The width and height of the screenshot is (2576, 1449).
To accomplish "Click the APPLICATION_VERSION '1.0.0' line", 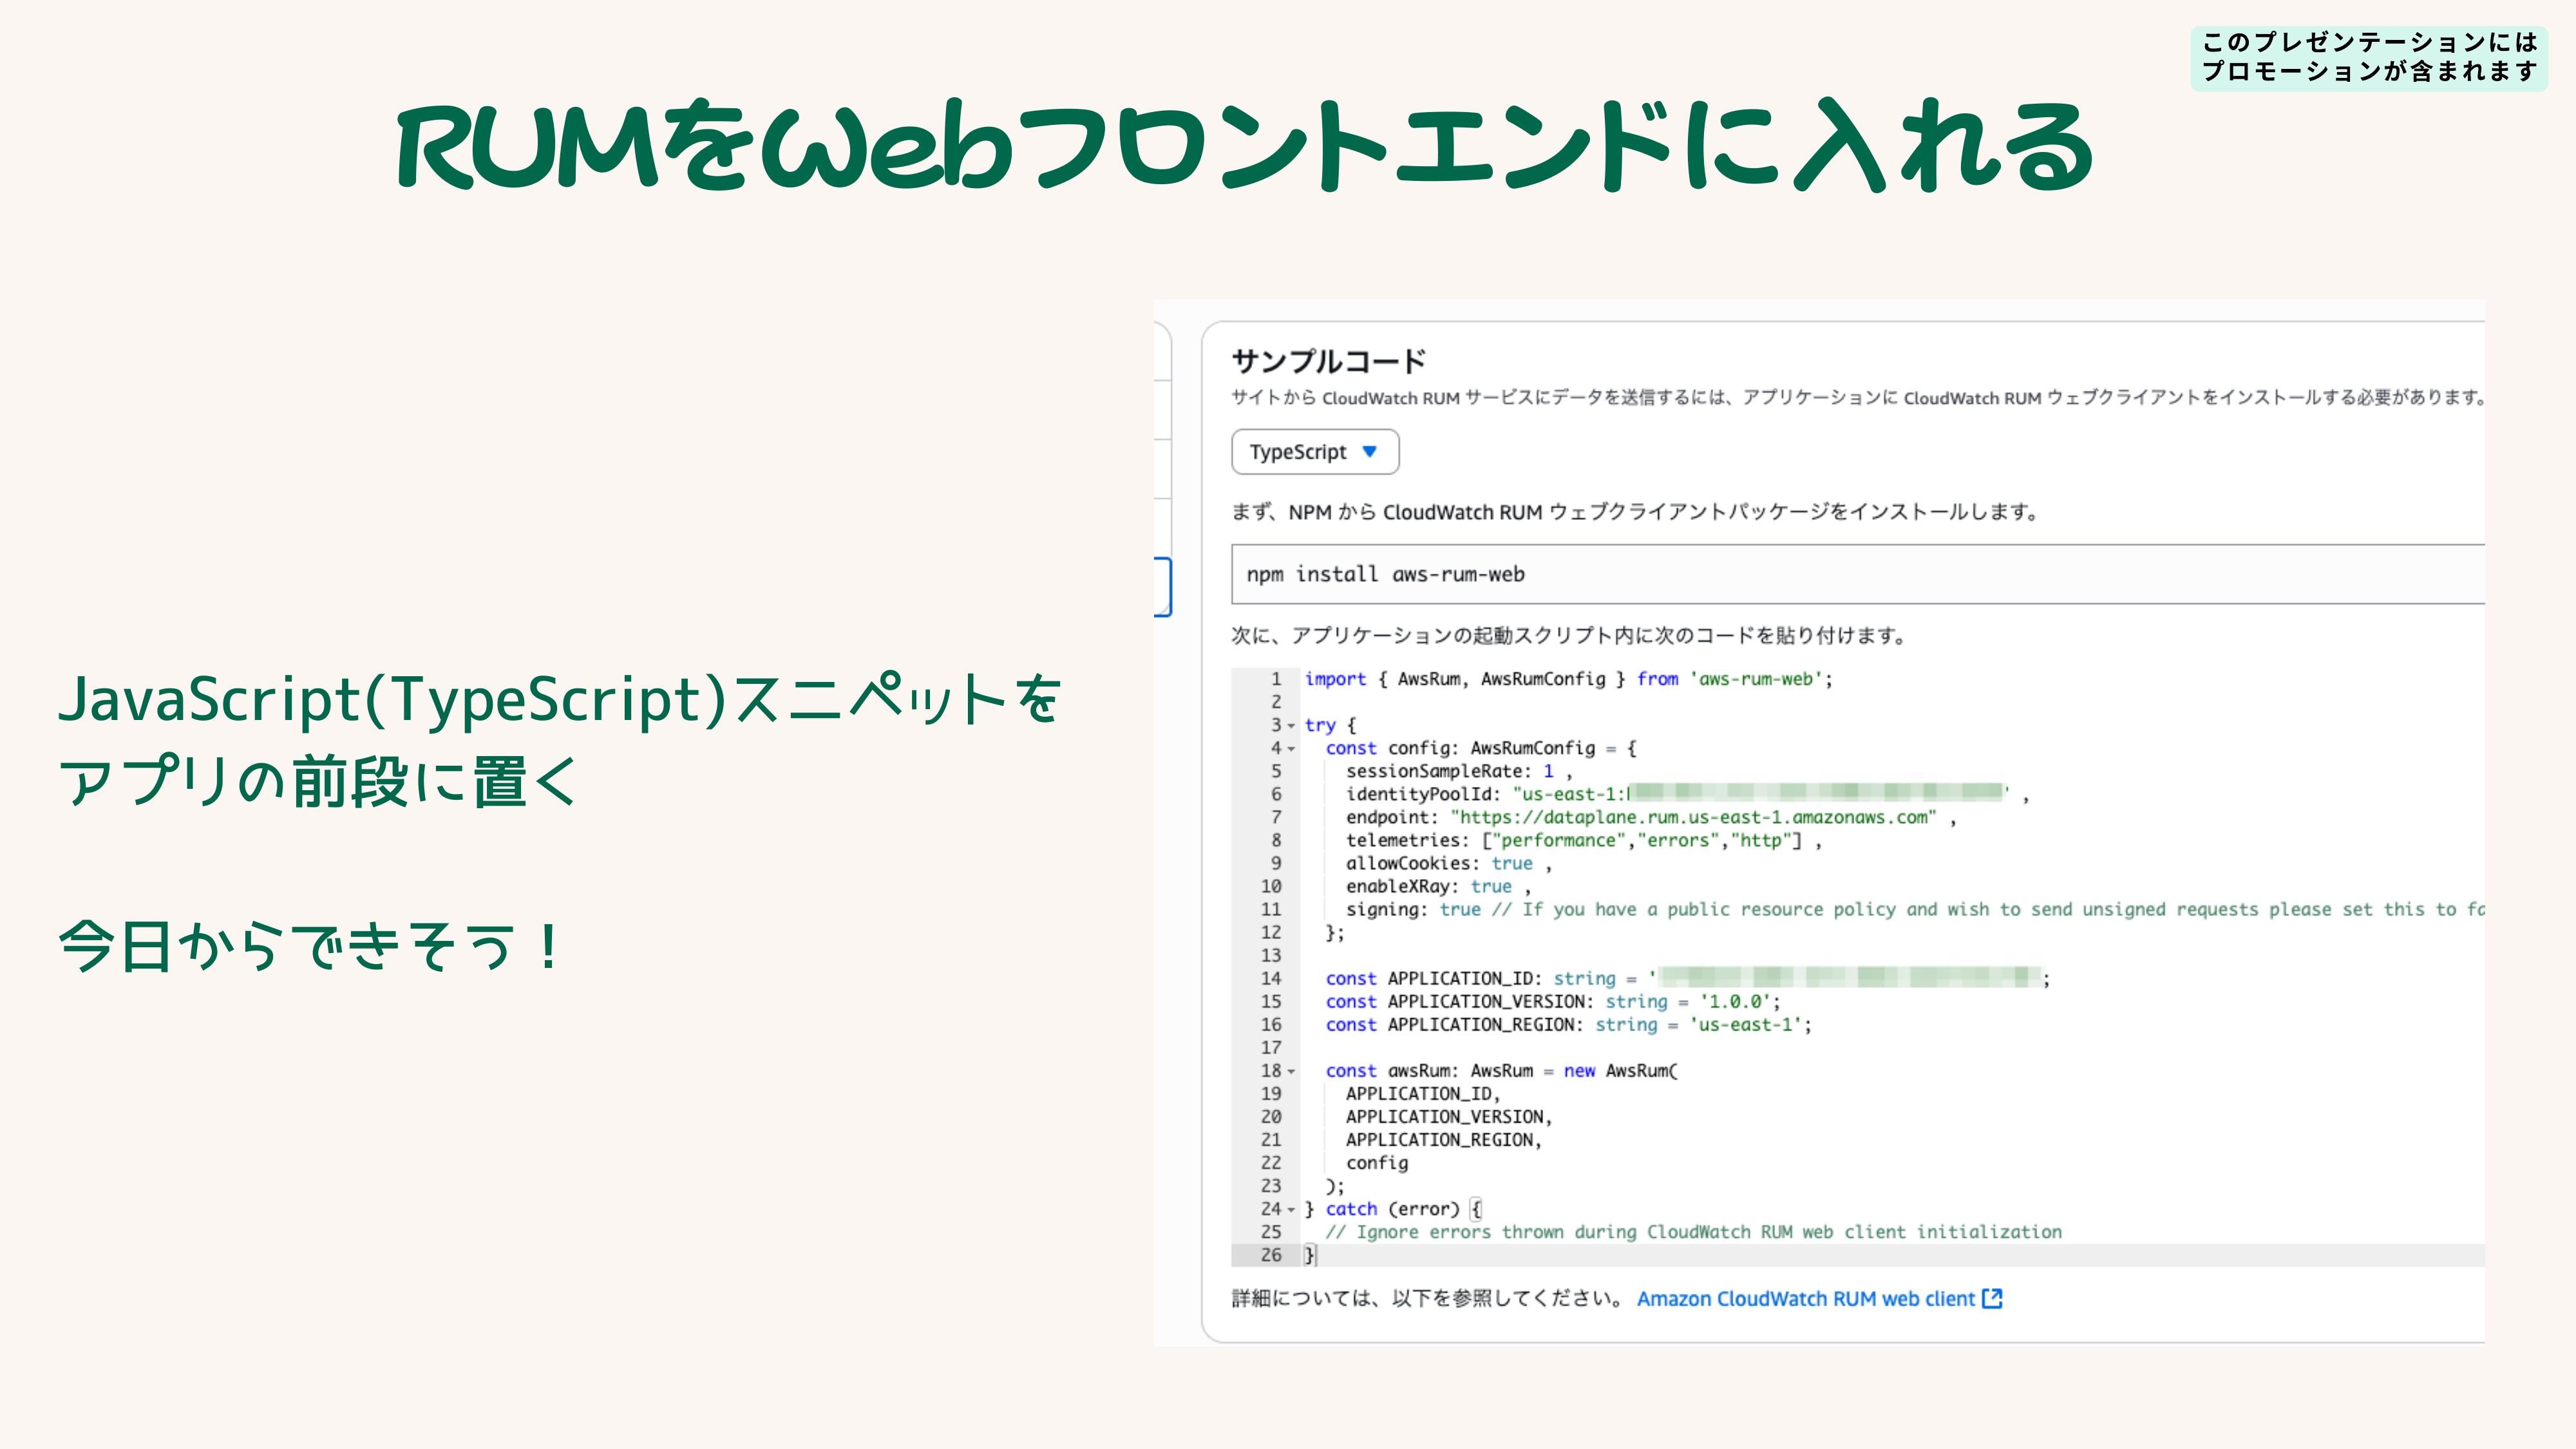I will pyautogui.click(x=1552, y=1001).
